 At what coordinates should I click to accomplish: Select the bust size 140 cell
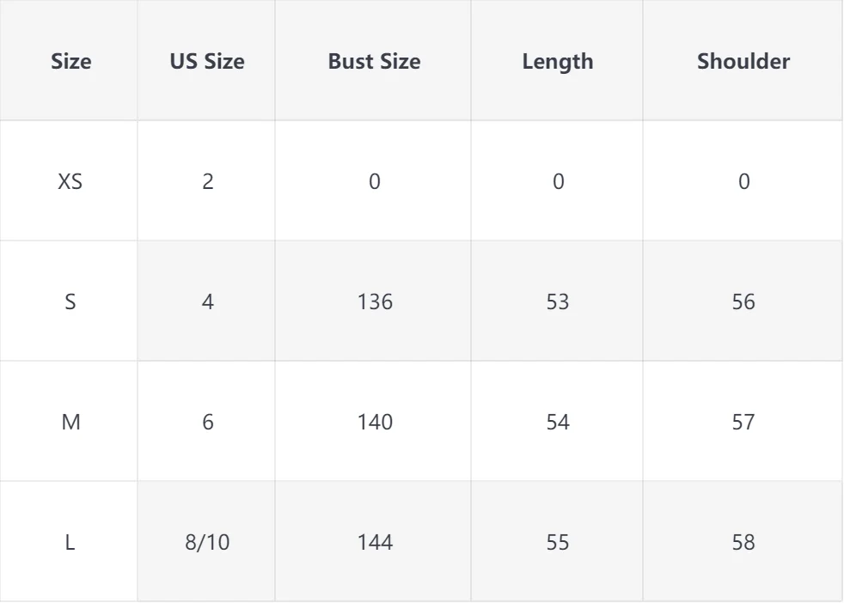374,423
